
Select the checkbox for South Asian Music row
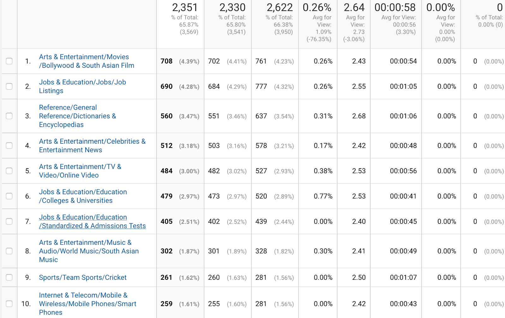coord(9,251)
